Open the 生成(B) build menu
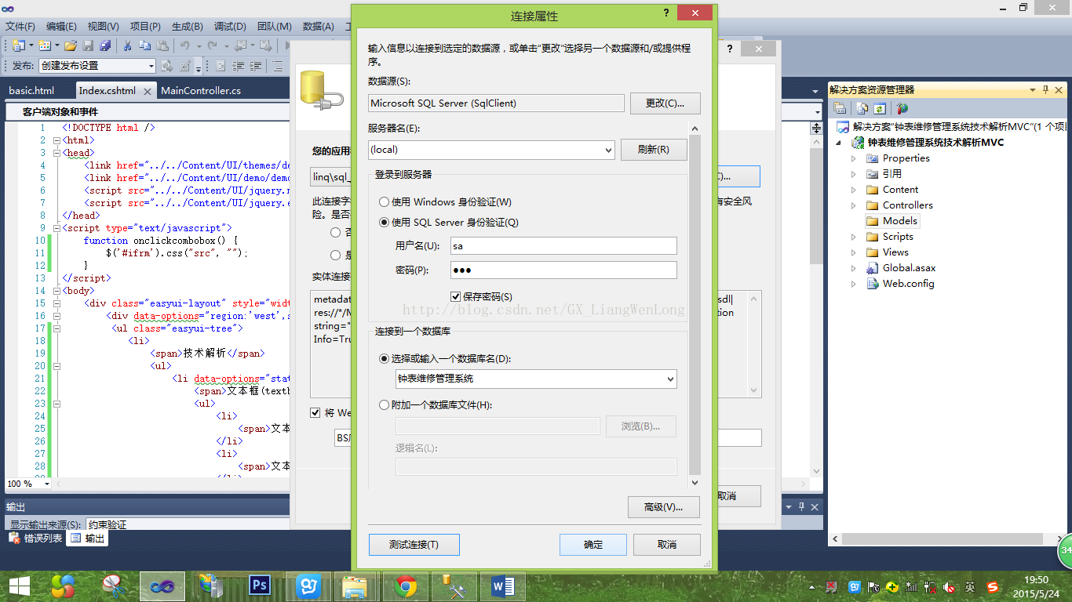Viewport: 1072px width, 602px height. click(x=187, y=27)
